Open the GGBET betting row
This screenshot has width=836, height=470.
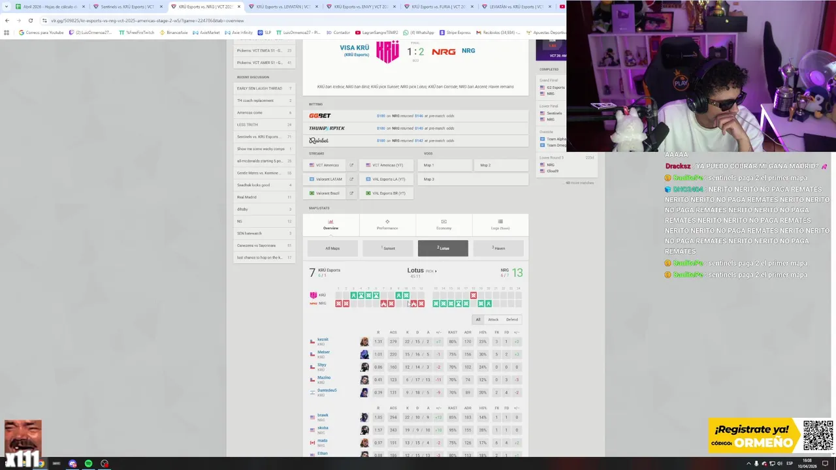[415, 116]
